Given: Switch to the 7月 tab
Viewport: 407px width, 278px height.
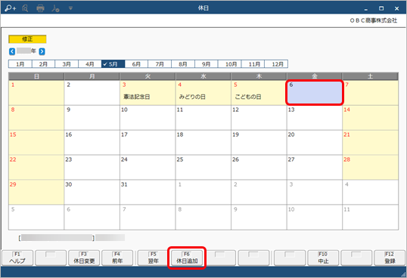Looking at the screenshot, I should (x=160, y=64).
